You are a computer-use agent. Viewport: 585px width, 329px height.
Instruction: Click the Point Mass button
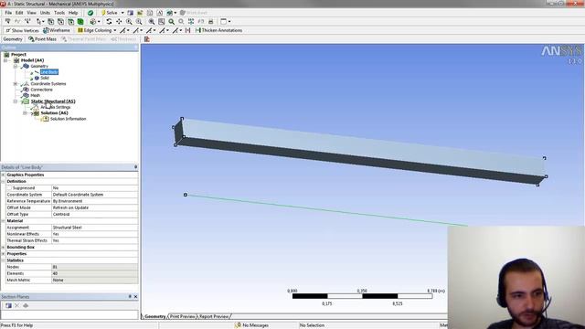[x=43, y=38]
